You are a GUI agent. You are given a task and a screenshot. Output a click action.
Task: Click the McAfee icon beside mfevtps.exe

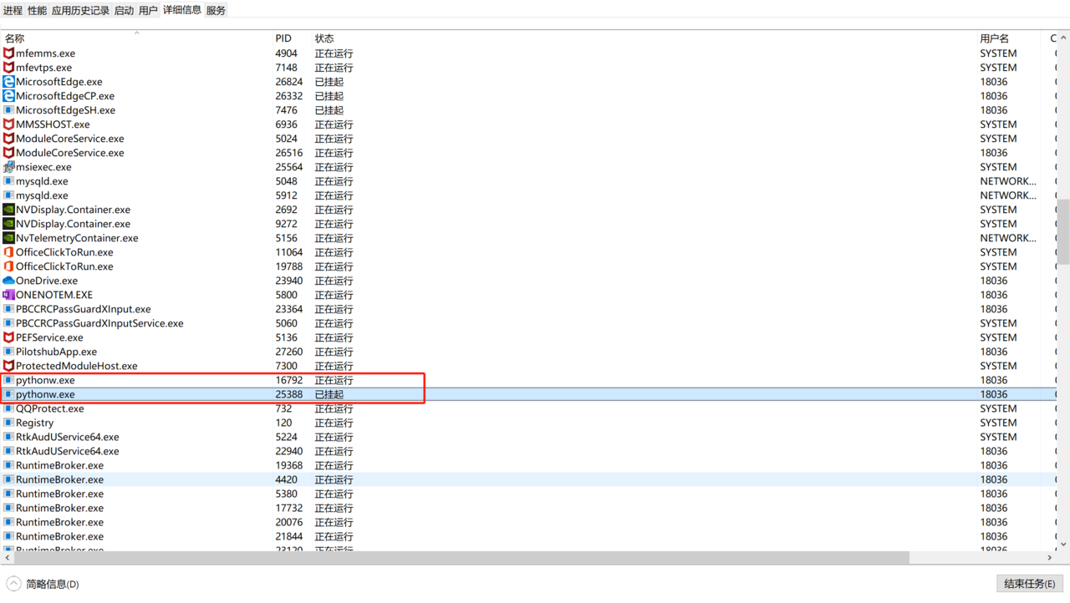pos(8,68)
